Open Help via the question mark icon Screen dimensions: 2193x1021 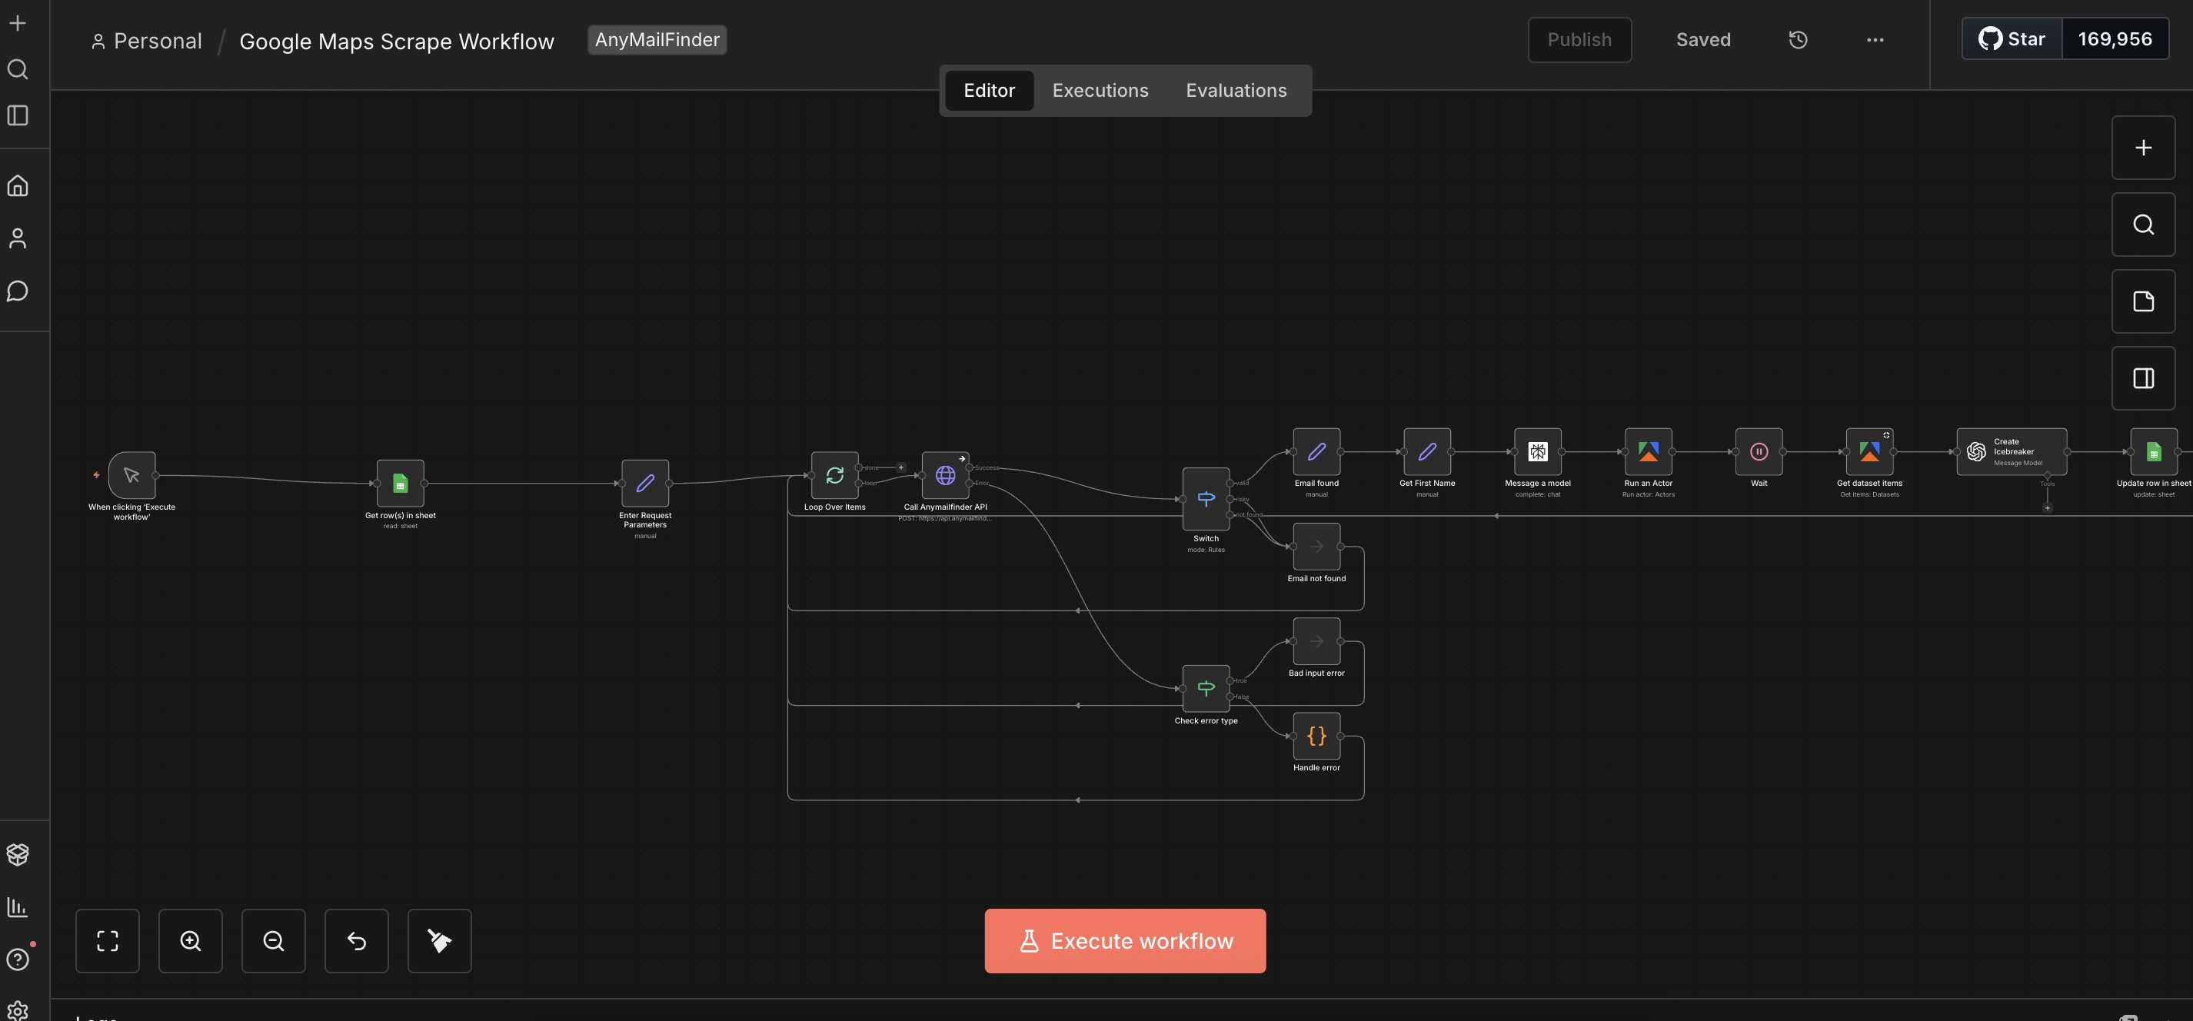click(x=17, y=959)
